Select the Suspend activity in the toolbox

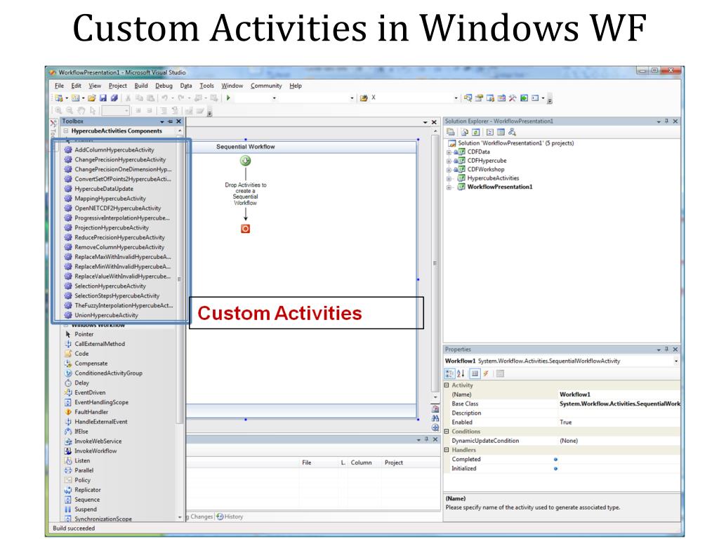click(86, 510)
